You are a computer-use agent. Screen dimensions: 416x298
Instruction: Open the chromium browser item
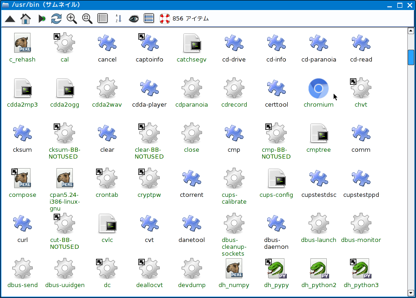tap(318, 87)
